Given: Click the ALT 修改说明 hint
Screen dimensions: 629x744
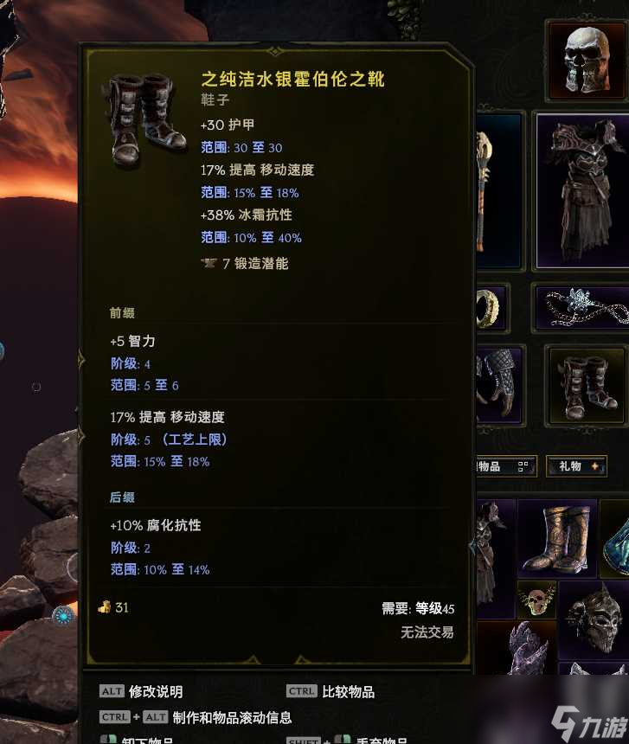Looking at the screenshot, I should pyautogui.click(x=141, y=691).
